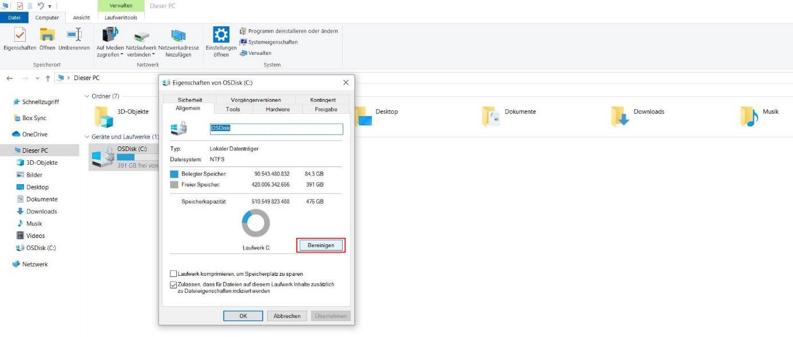Open Netzlaufwerk verbinden dropdown
The image size is (793, 337).
pyautogui.click(x=141, y=42)
